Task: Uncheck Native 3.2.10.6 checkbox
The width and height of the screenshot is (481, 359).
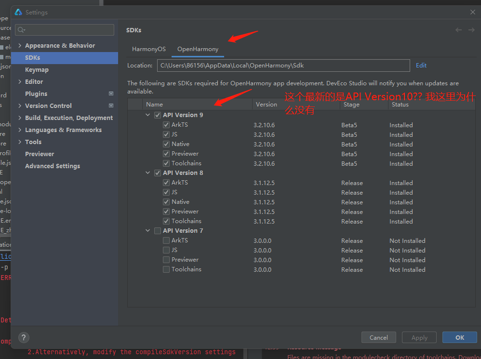Action: (x=166, y=144)
